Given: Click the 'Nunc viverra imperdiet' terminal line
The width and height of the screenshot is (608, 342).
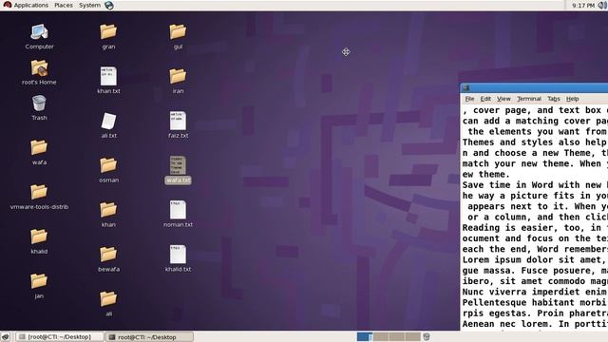Looking at the screenshot, I should tap(535, 292).
